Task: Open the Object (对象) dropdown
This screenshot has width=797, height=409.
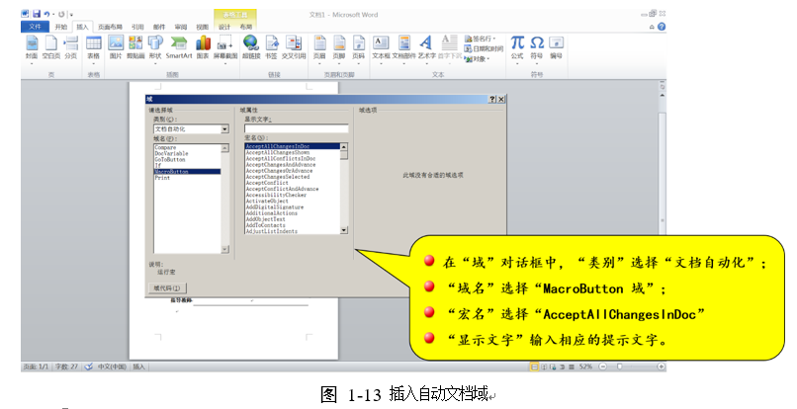Action: tap(477, 59)
